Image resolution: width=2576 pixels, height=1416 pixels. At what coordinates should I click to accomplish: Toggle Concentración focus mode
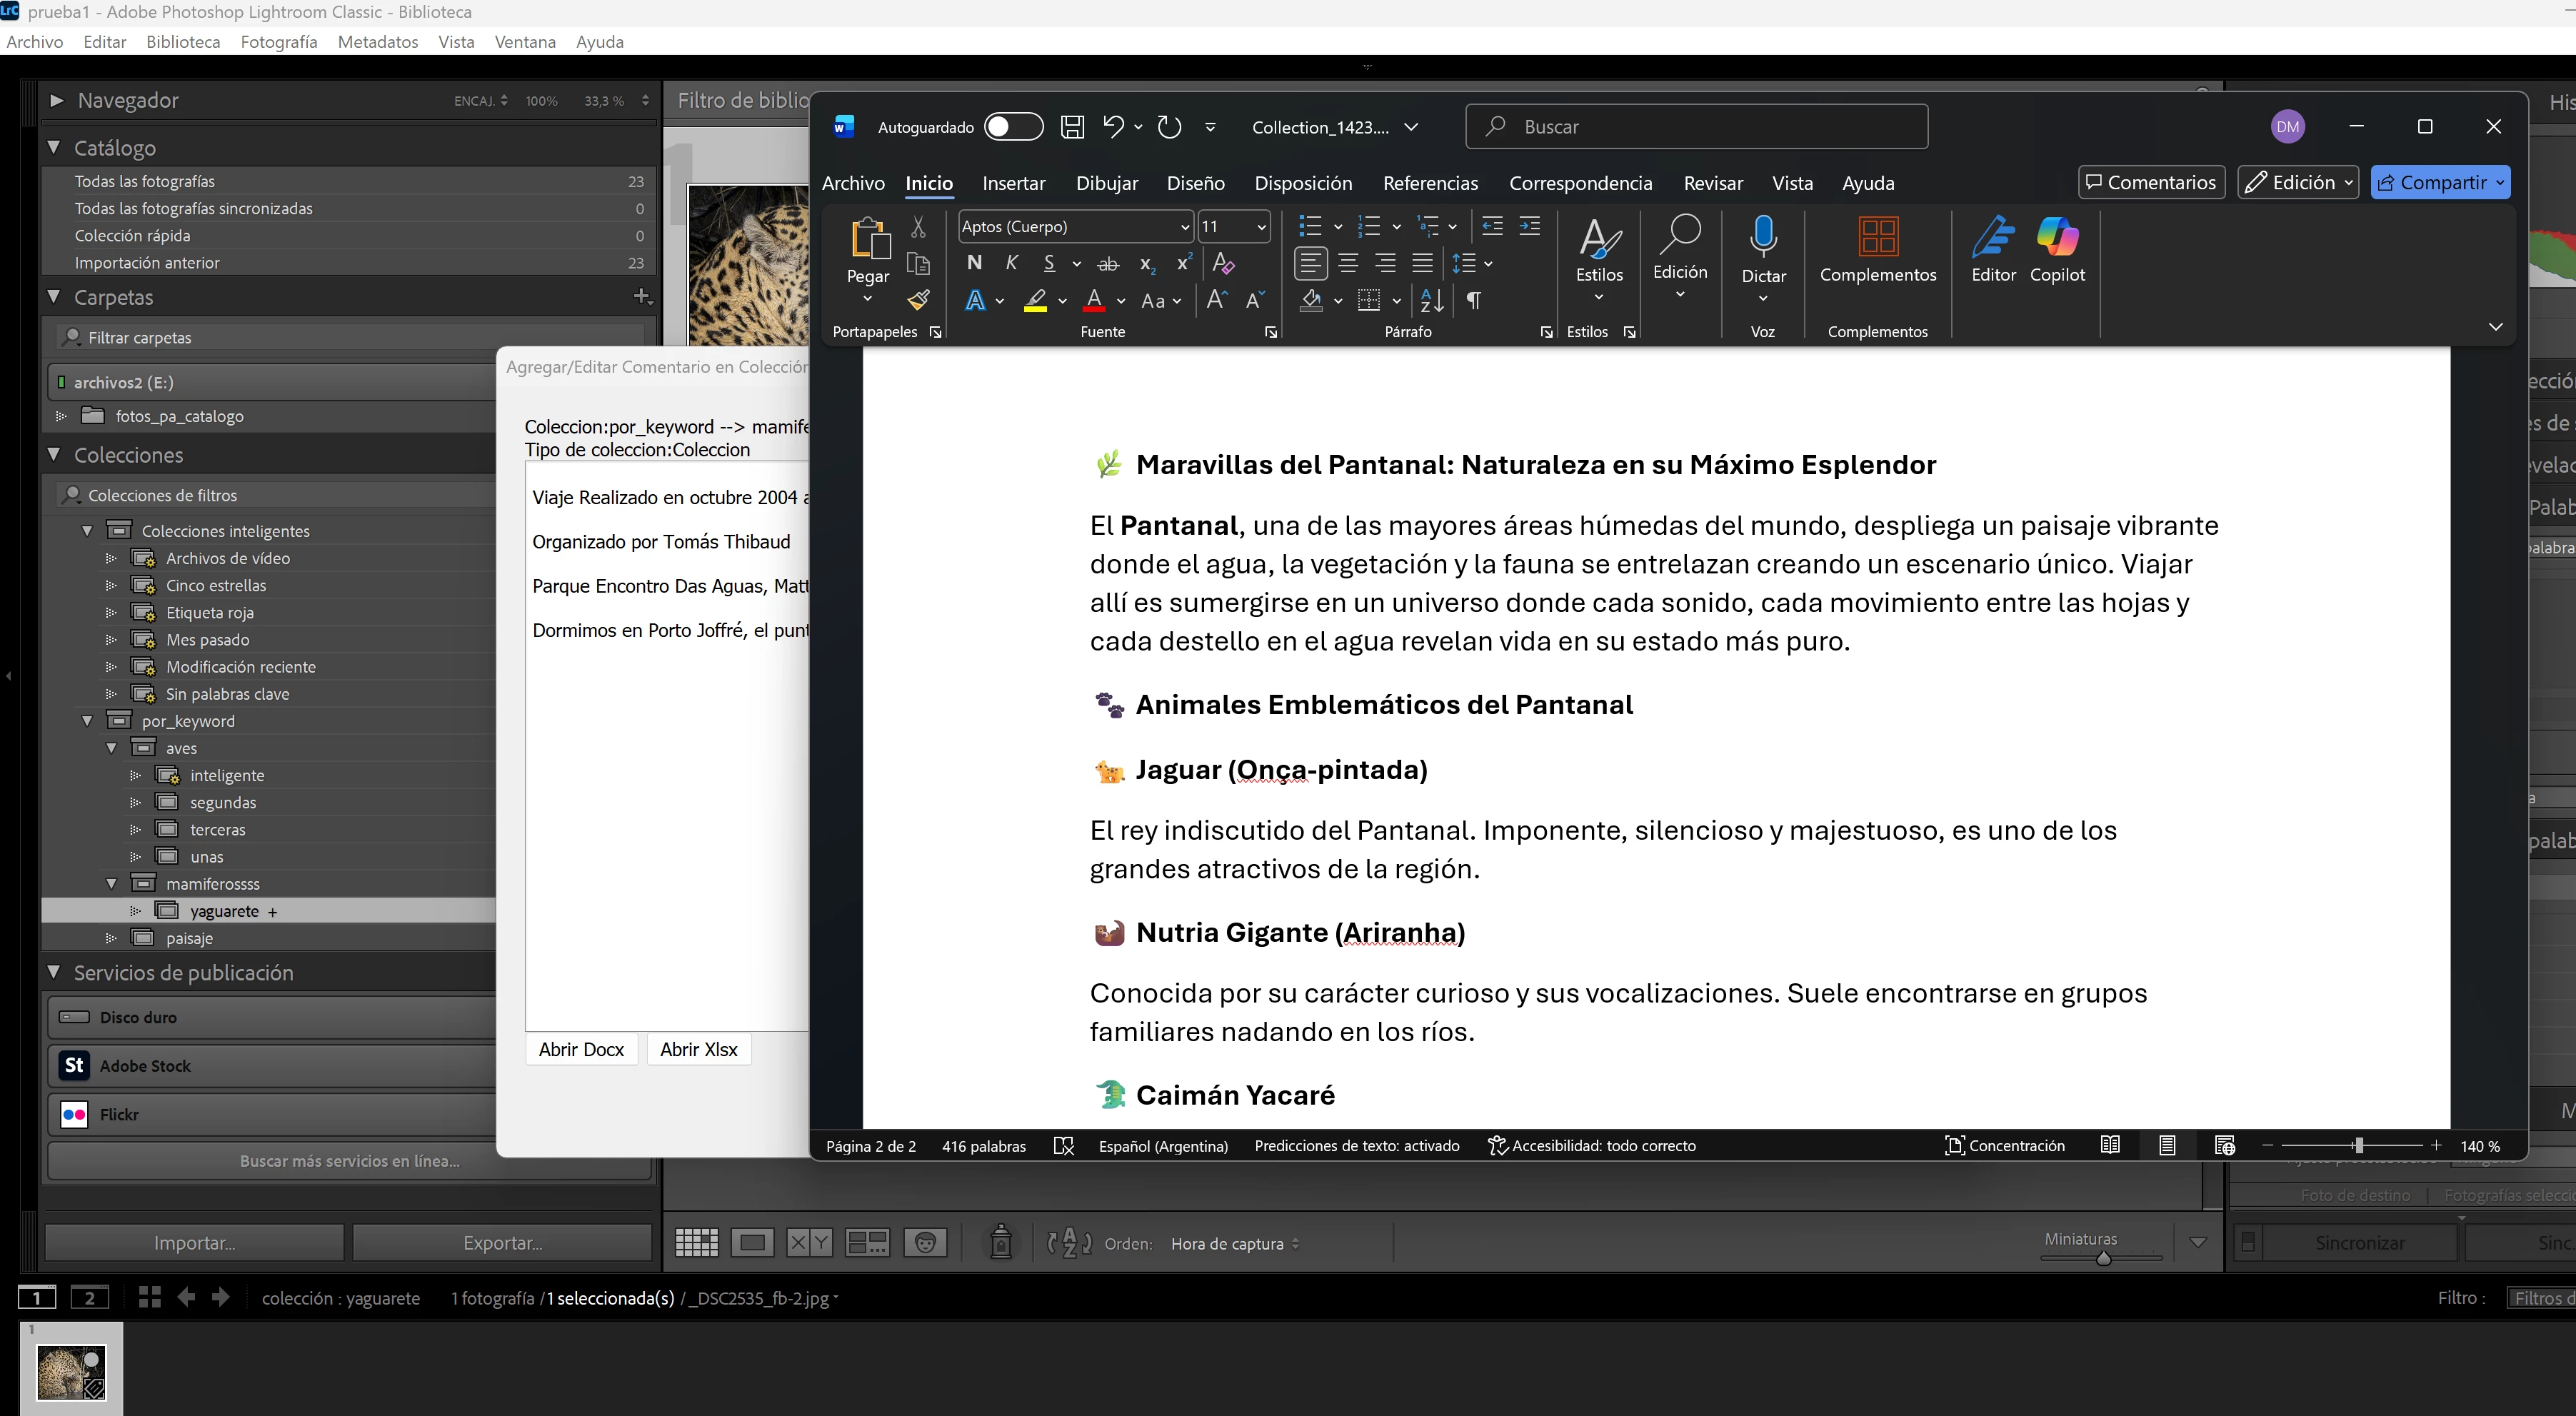click(x=2004, y=1146)
